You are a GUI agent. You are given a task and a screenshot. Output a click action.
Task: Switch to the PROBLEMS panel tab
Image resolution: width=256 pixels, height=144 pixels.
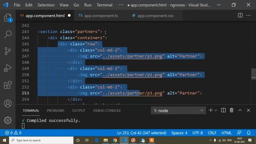tap(56, 110)
